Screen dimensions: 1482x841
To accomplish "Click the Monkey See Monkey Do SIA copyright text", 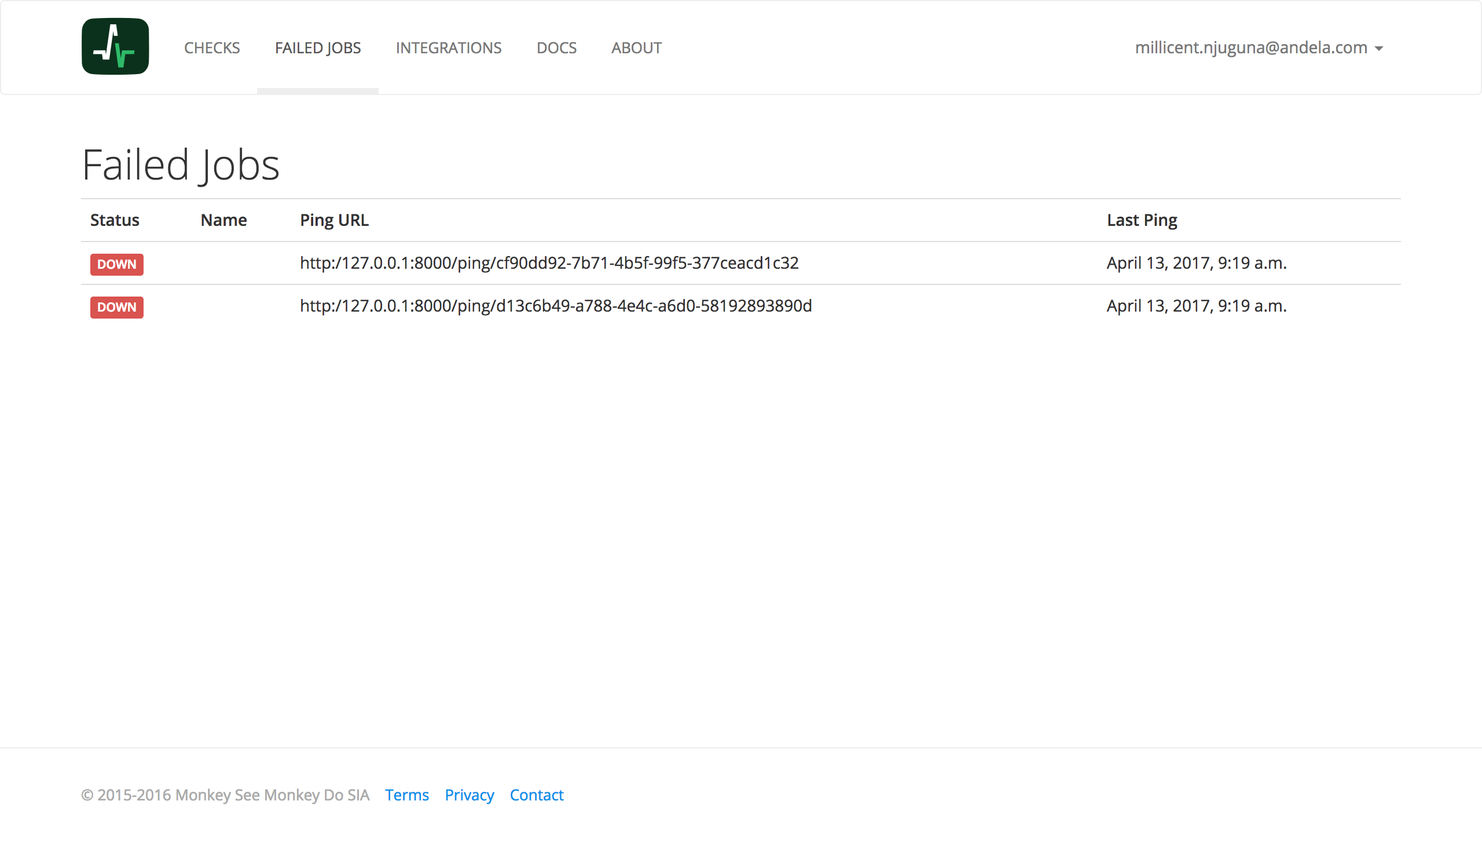I will (225, 795).
